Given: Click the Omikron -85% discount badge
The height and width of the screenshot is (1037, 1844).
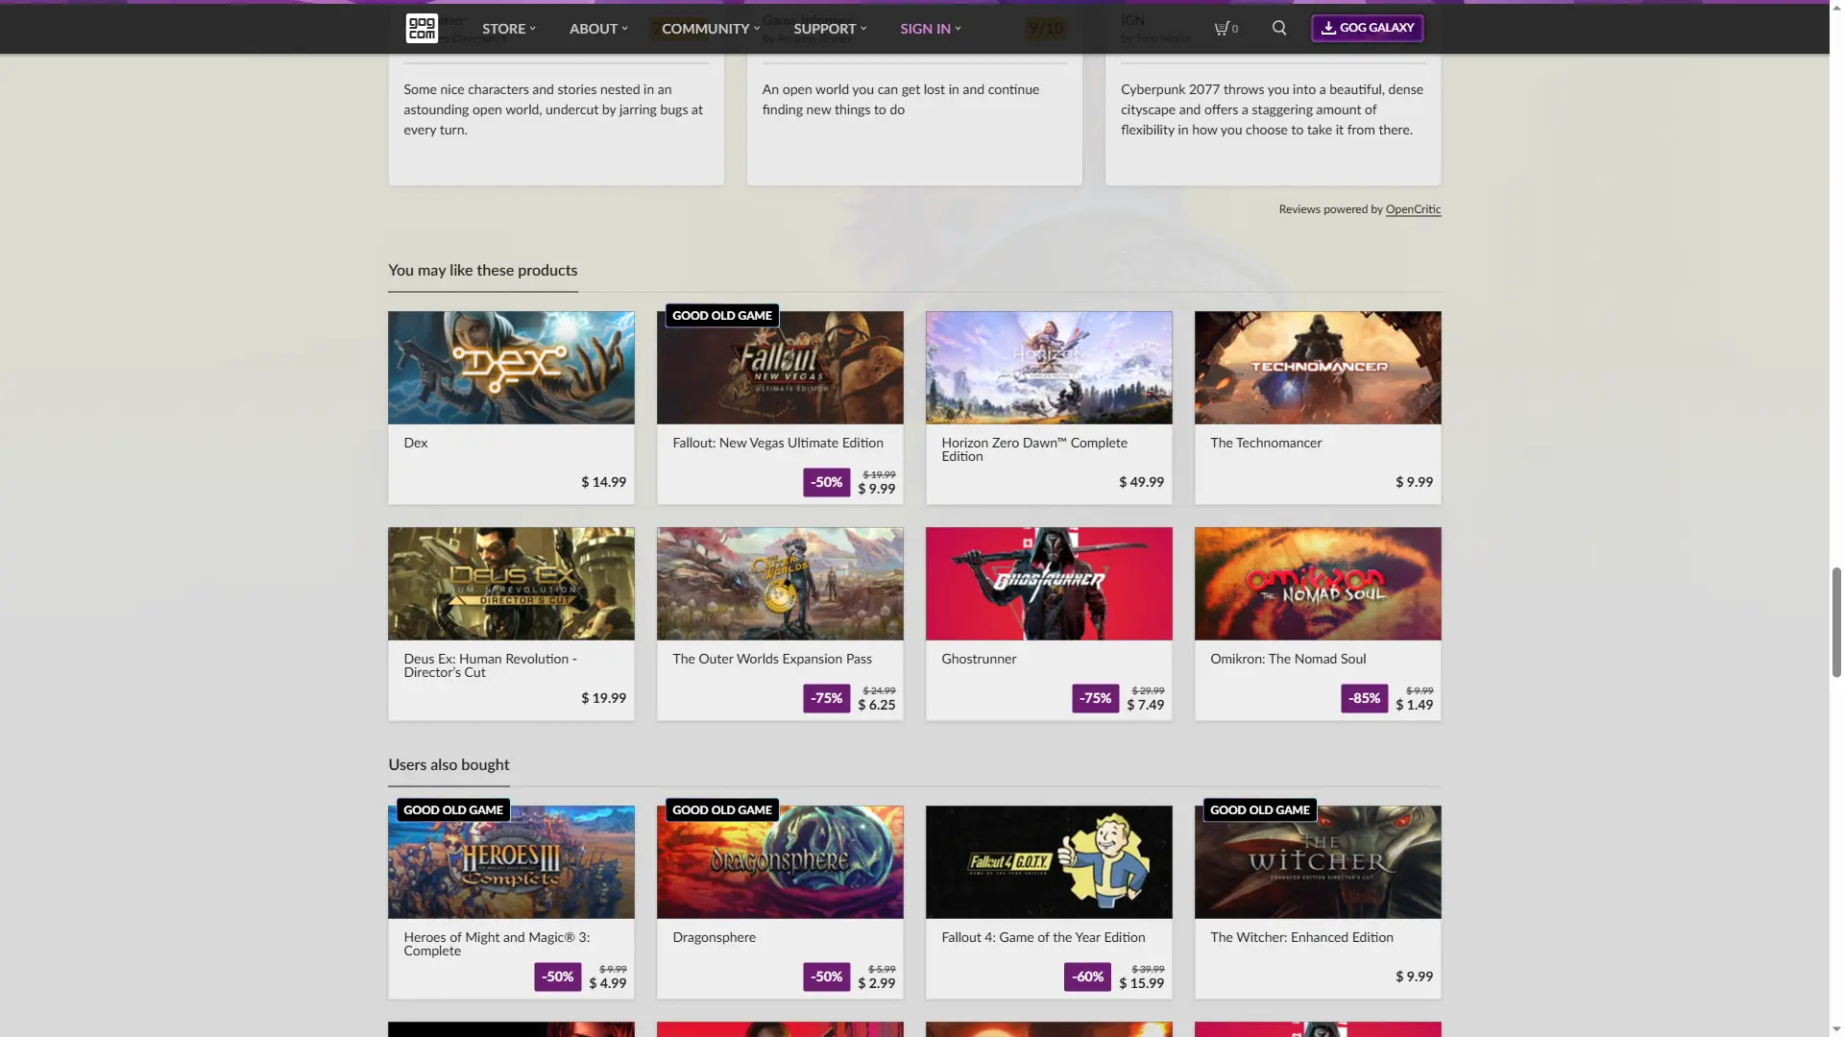Looking at the screenshot, I should [1364, 698].
